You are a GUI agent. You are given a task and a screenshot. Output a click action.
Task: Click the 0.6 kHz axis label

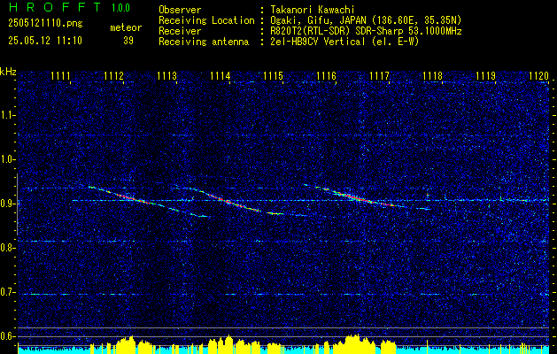click(7, 336)
